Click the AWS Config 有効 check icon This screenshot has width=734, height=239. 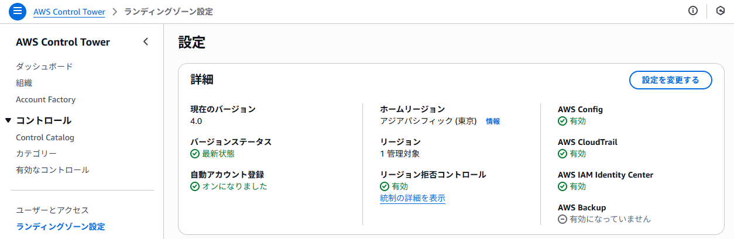coord(562,121)
